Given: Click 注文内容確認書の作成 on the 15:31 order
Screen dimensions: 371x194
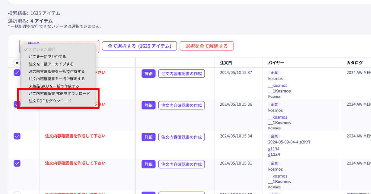Looking at the screenshot, I should tap(181, 164).
